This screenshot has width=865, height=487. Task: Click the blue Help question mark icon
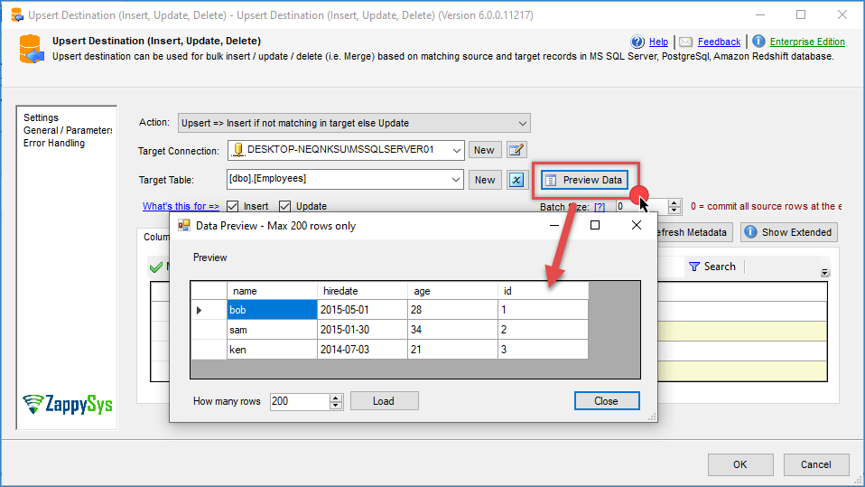pyautogui.click(x=638, y=42)
